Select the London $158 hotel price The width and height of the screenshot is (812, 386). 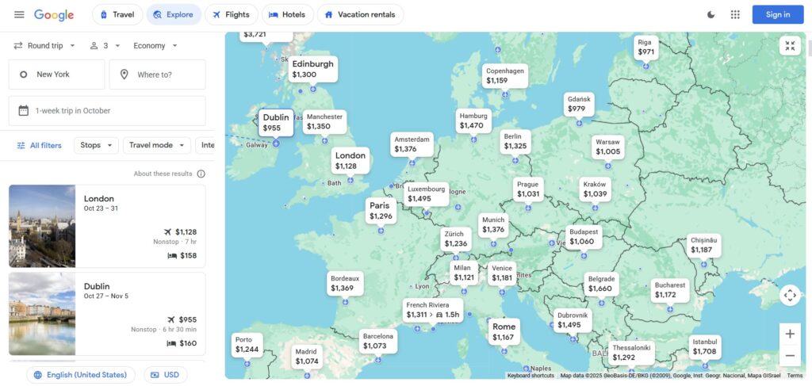point(182,255)
